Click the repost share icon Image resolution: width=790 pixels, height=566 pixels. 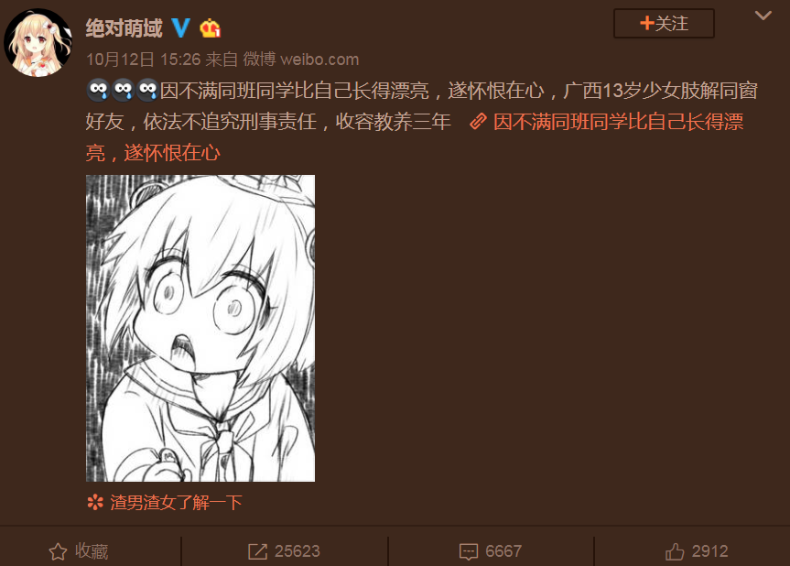coord(257,551)
